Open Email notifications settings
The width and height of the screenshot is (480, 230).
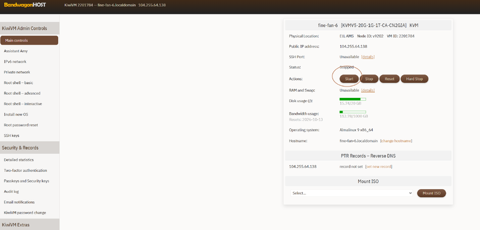click(x=19, y=202)
